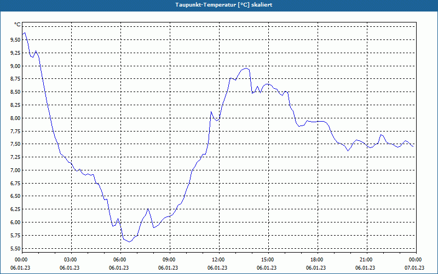Select the 7,50 y-axis label
The image size is (438, 274).
pyautogui.click(x=15, y=144)
